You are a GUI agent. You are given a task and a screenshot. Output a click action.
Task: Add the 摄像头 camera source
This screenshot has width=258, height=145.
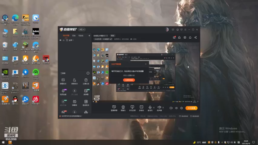point(123,108)
